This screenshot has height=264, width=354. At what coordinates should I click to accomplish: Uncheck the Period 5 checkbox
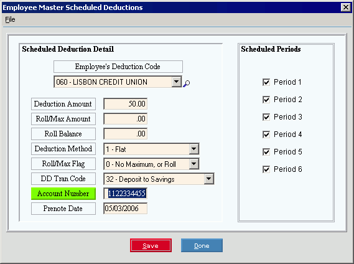266,152
